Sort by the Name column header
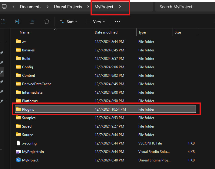Viewport: 215px width, 169px height. click(x=25, y=32)
